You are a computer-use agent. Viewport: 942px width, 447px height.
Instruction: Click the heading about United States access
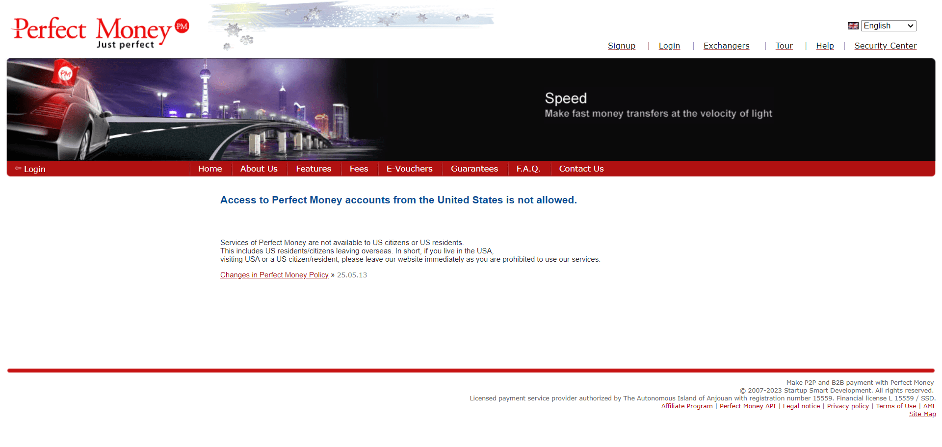(398, 200)
